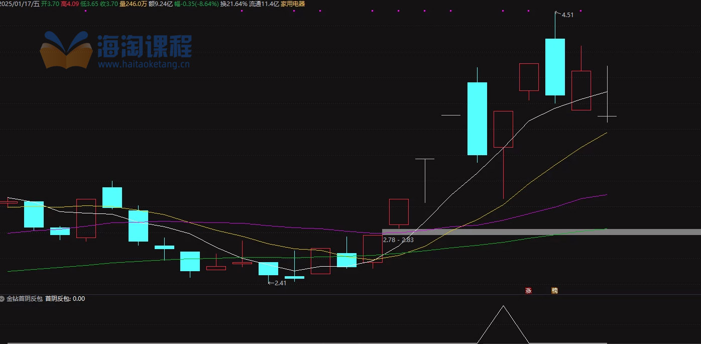Select the last white doji candlestick
The height and width of the screenshot is (344, 701).
607,116
